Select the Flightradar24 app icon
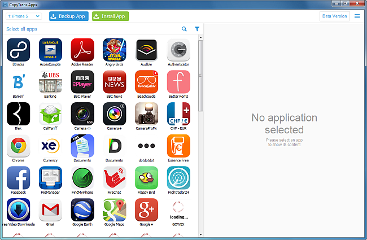Viewport: 367px width, 240px height. (178, 178)
